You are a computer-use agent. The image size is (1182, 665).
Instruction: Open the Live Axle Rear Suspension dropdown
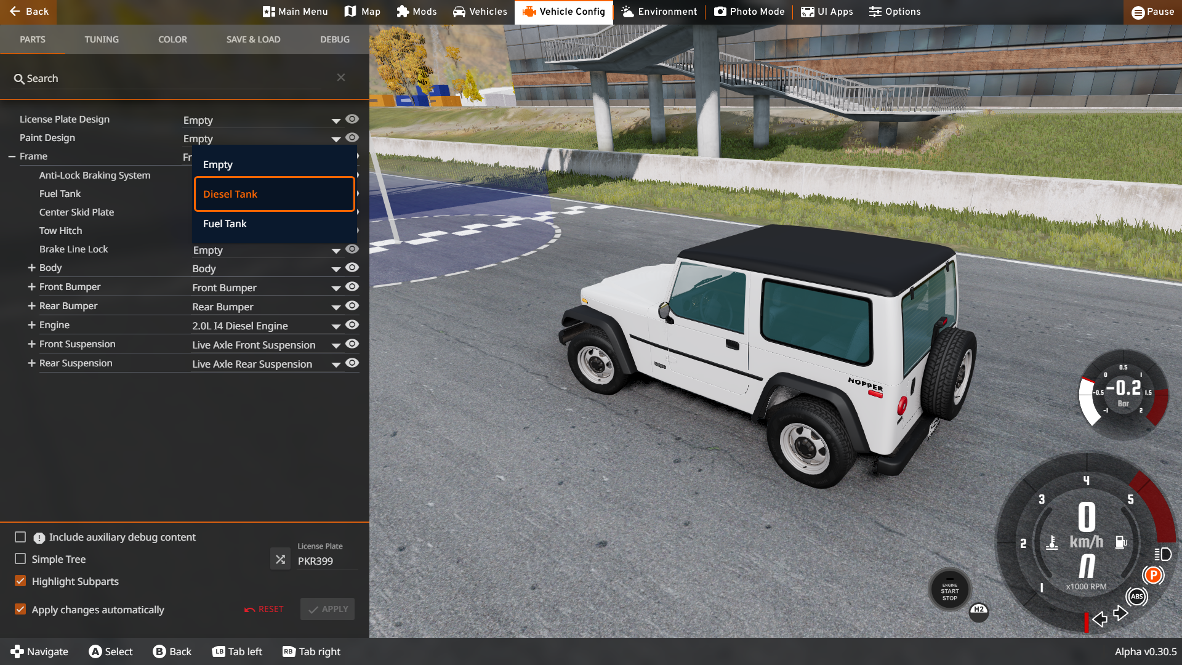point(267,364)
